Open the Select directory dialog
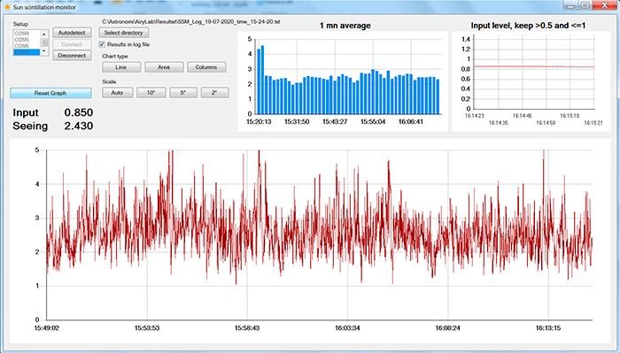 [x=124, y=33]
